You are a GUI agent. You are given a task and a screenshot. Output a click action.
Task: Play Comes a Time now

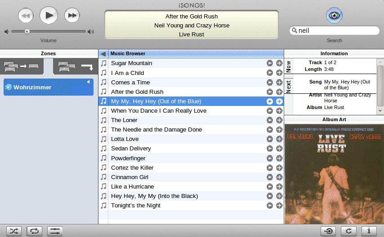(x=270, y=83)
